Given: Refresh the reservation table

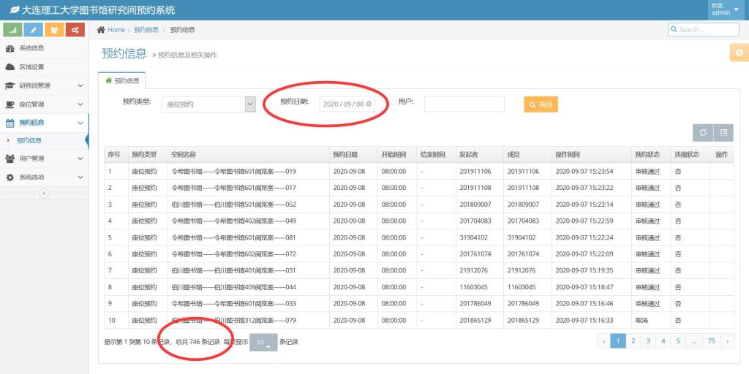Looking at the screenshot, I should (x=703, y=132).
